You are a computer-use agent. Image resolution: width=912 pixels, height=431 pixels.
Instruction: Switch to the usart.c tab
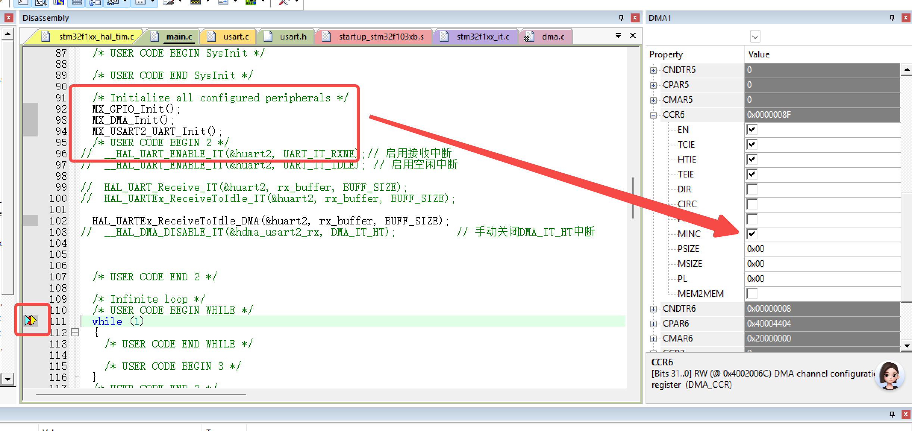pos(235,37)
